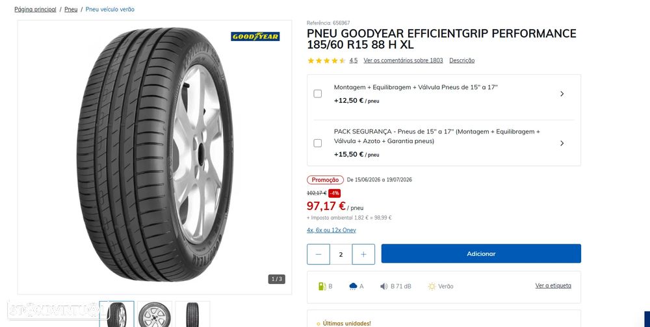
Task: Add the tire with the Adicionar button
Action: click(x=481, y=254)
